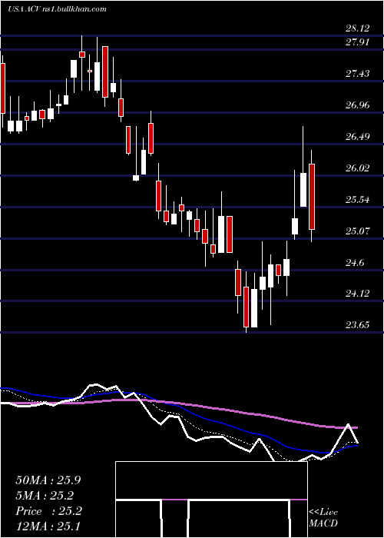Viewport: 384px width, 538px height.
Task: Click the 24.12 price level label
Action: click(x=357, y=294)
